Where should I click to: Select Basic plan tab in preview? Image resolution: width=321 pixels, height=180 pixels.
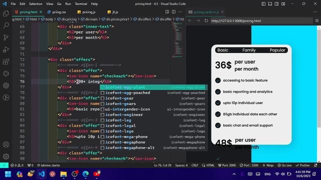point(223,50)
